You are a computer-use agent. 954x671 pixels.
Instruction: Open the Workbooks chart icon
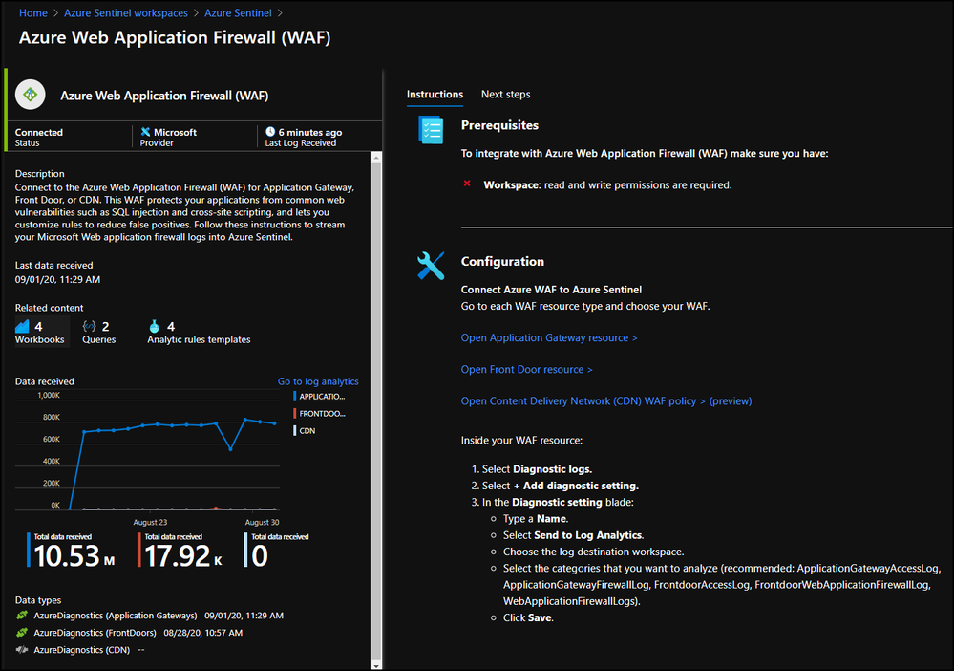(x=22, y=326)
